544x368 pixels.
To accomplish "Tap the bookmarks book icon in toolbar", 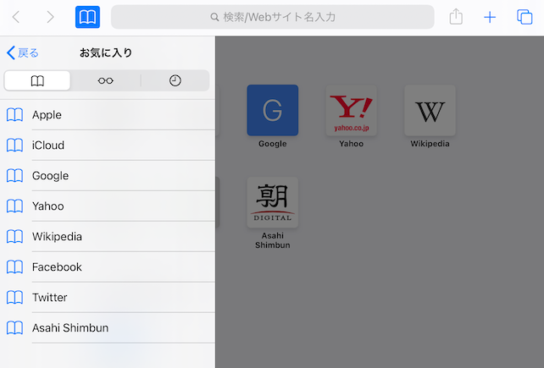I will pyautogui.click(x=87, y=17).
